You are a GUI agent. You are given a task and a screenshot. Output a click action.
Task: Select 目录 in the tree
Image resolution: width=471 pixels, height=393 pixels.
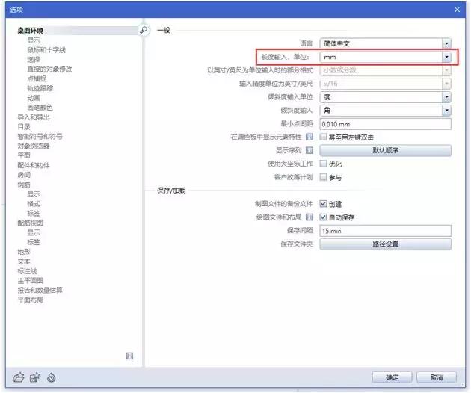pyautogui.click(x=24, y=127)
